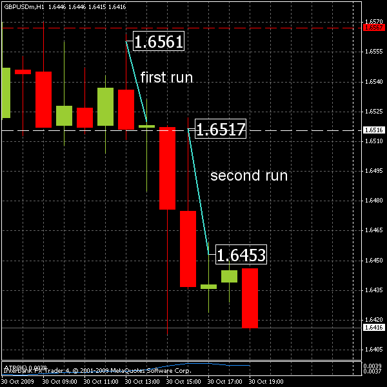Click the 1.6570 price axis label
Viewport: 387px width, 387px height.
[x=373, y=22]
